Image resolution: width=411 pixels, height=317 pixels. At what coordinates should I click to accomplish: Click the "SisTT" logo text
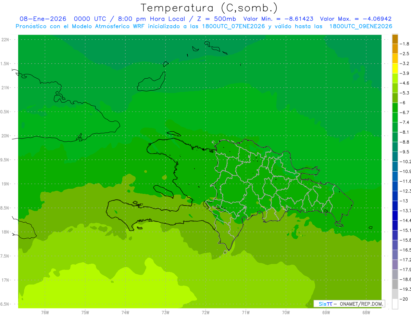[325, 304]
